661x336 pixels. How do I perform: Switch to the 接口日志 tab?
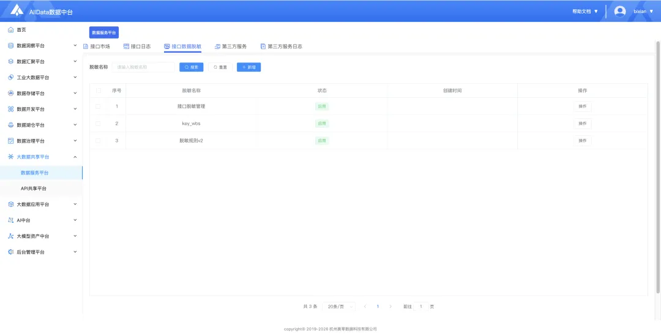click(137, 47)
